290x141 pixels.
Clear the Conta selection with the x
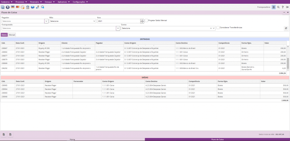click(x=211, y=28)
